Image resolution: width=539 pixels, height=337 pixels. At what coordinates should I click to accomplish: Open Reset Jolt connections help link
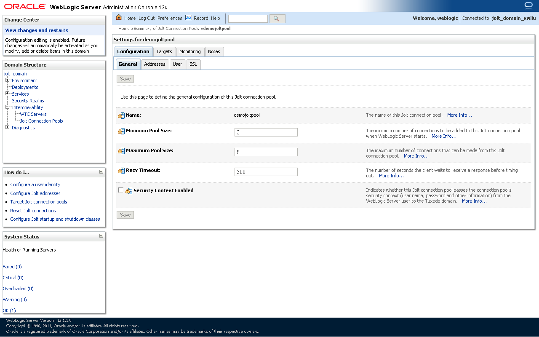point(33,211)
